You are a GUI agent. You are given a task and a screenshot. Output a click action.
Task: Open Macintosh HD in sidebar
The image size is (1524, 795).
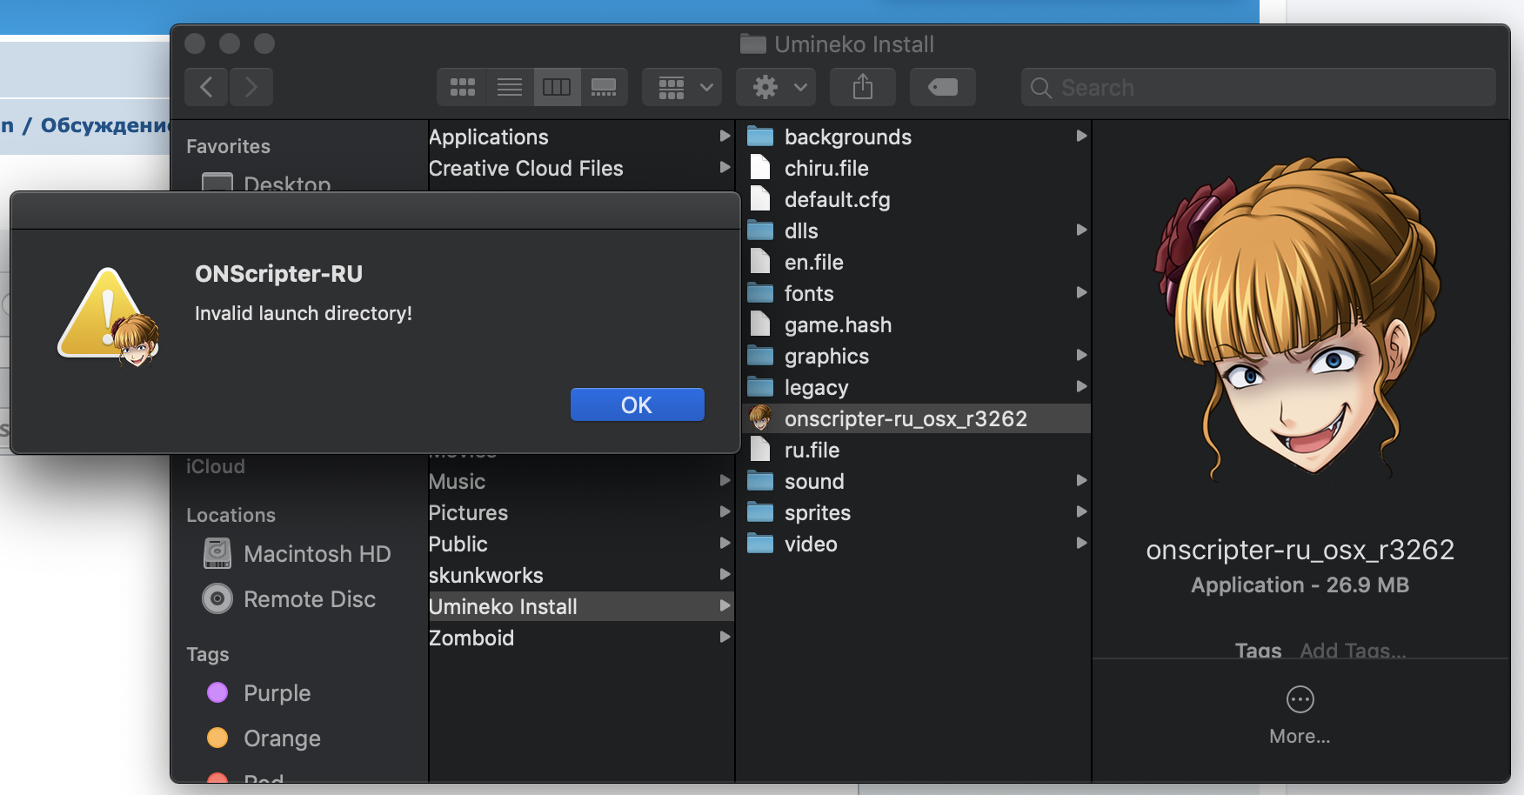coord(297,553)
